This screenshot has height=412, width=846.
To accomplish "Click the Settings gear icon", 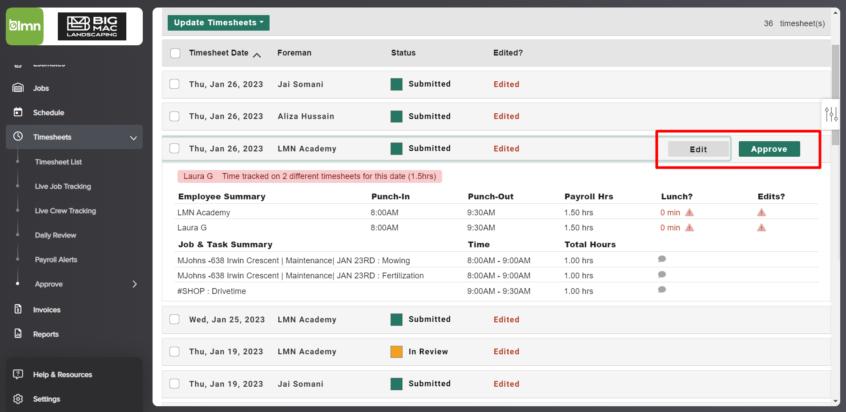I will click(x=18, y=399).
